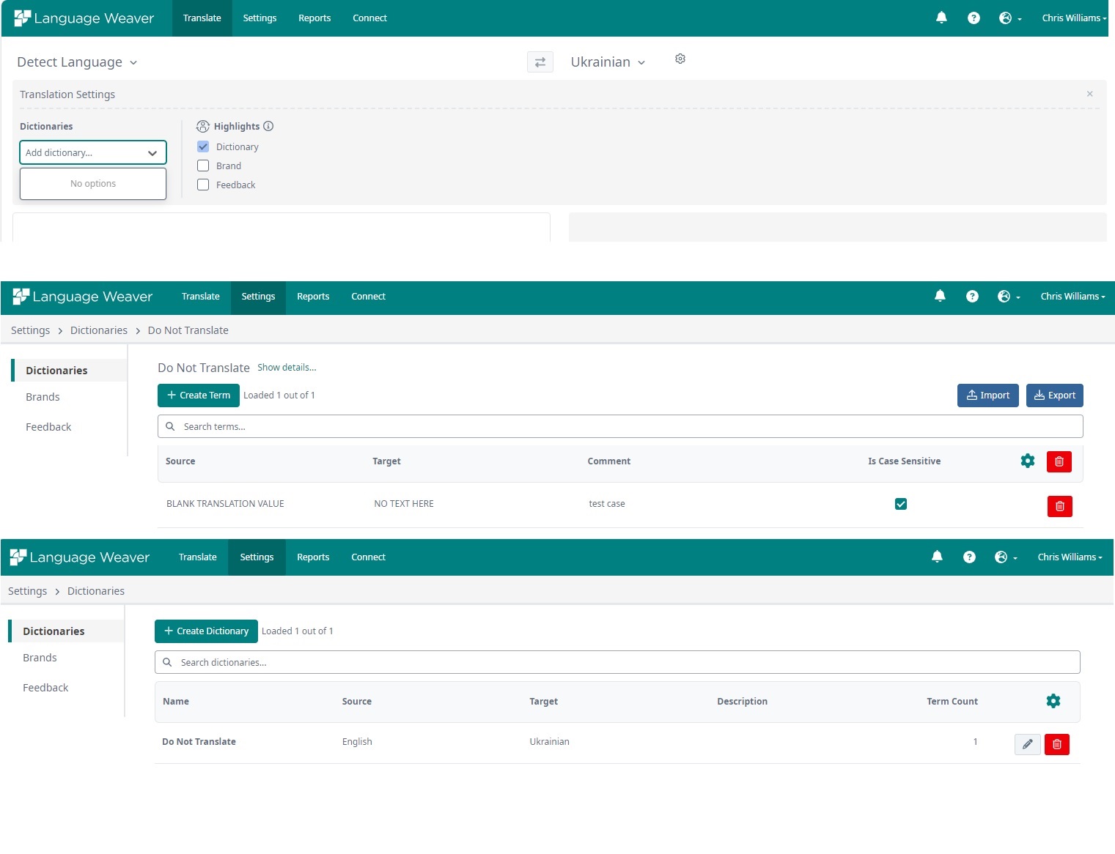Switch to the Reports tab
The height and width of the screenshot is (854, 1115).
[314, 18]
